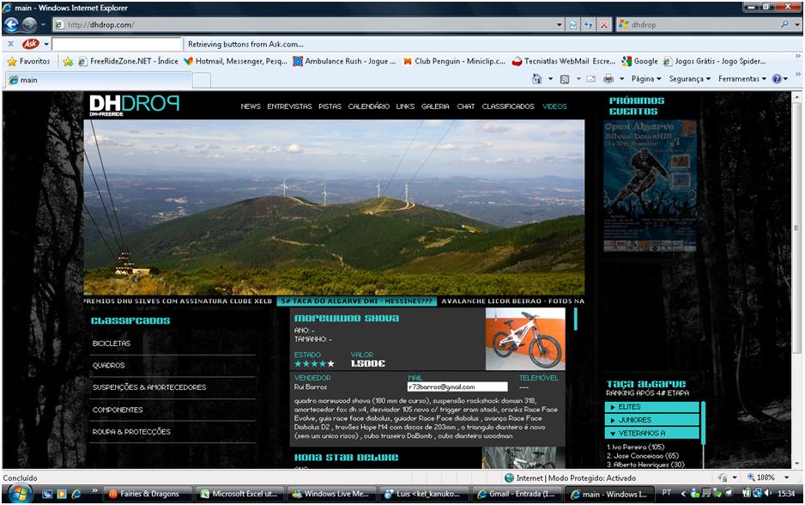805x505 pixels.
Task: Click the classifieds list teal scrollbar
Action: pyautogui.click(x=576, y=319)
